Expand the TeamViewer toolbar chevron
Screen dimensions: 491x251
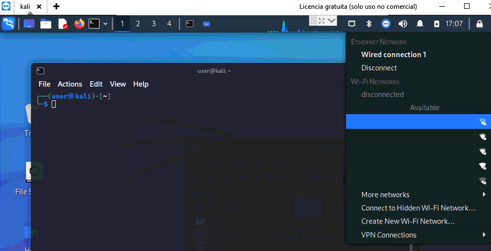tap(332, 21)
